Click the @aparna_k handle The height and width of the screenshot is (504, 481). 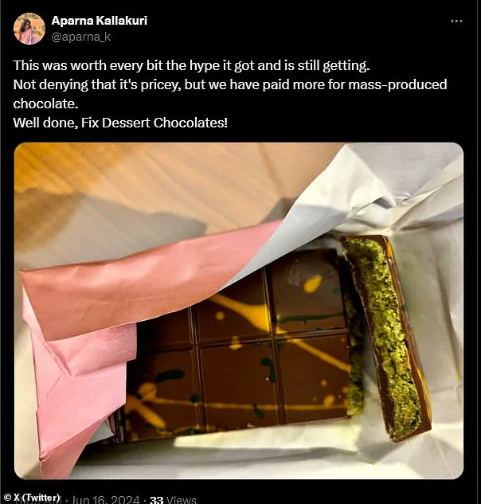pyautogui.click(x=81, y=37)
